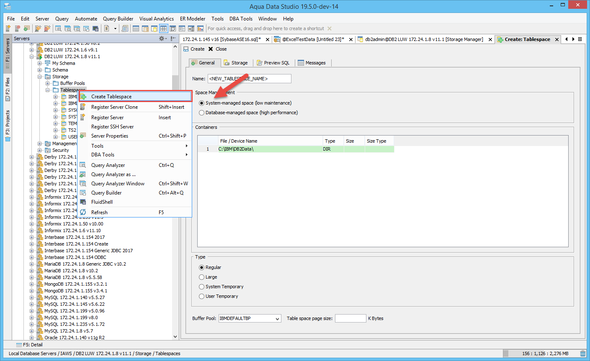
Task: Click the My Schema tree icon
Action: 48,63
